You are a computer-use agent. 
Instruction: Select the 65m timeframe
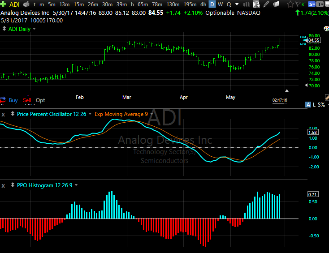(x=143, y=4)
